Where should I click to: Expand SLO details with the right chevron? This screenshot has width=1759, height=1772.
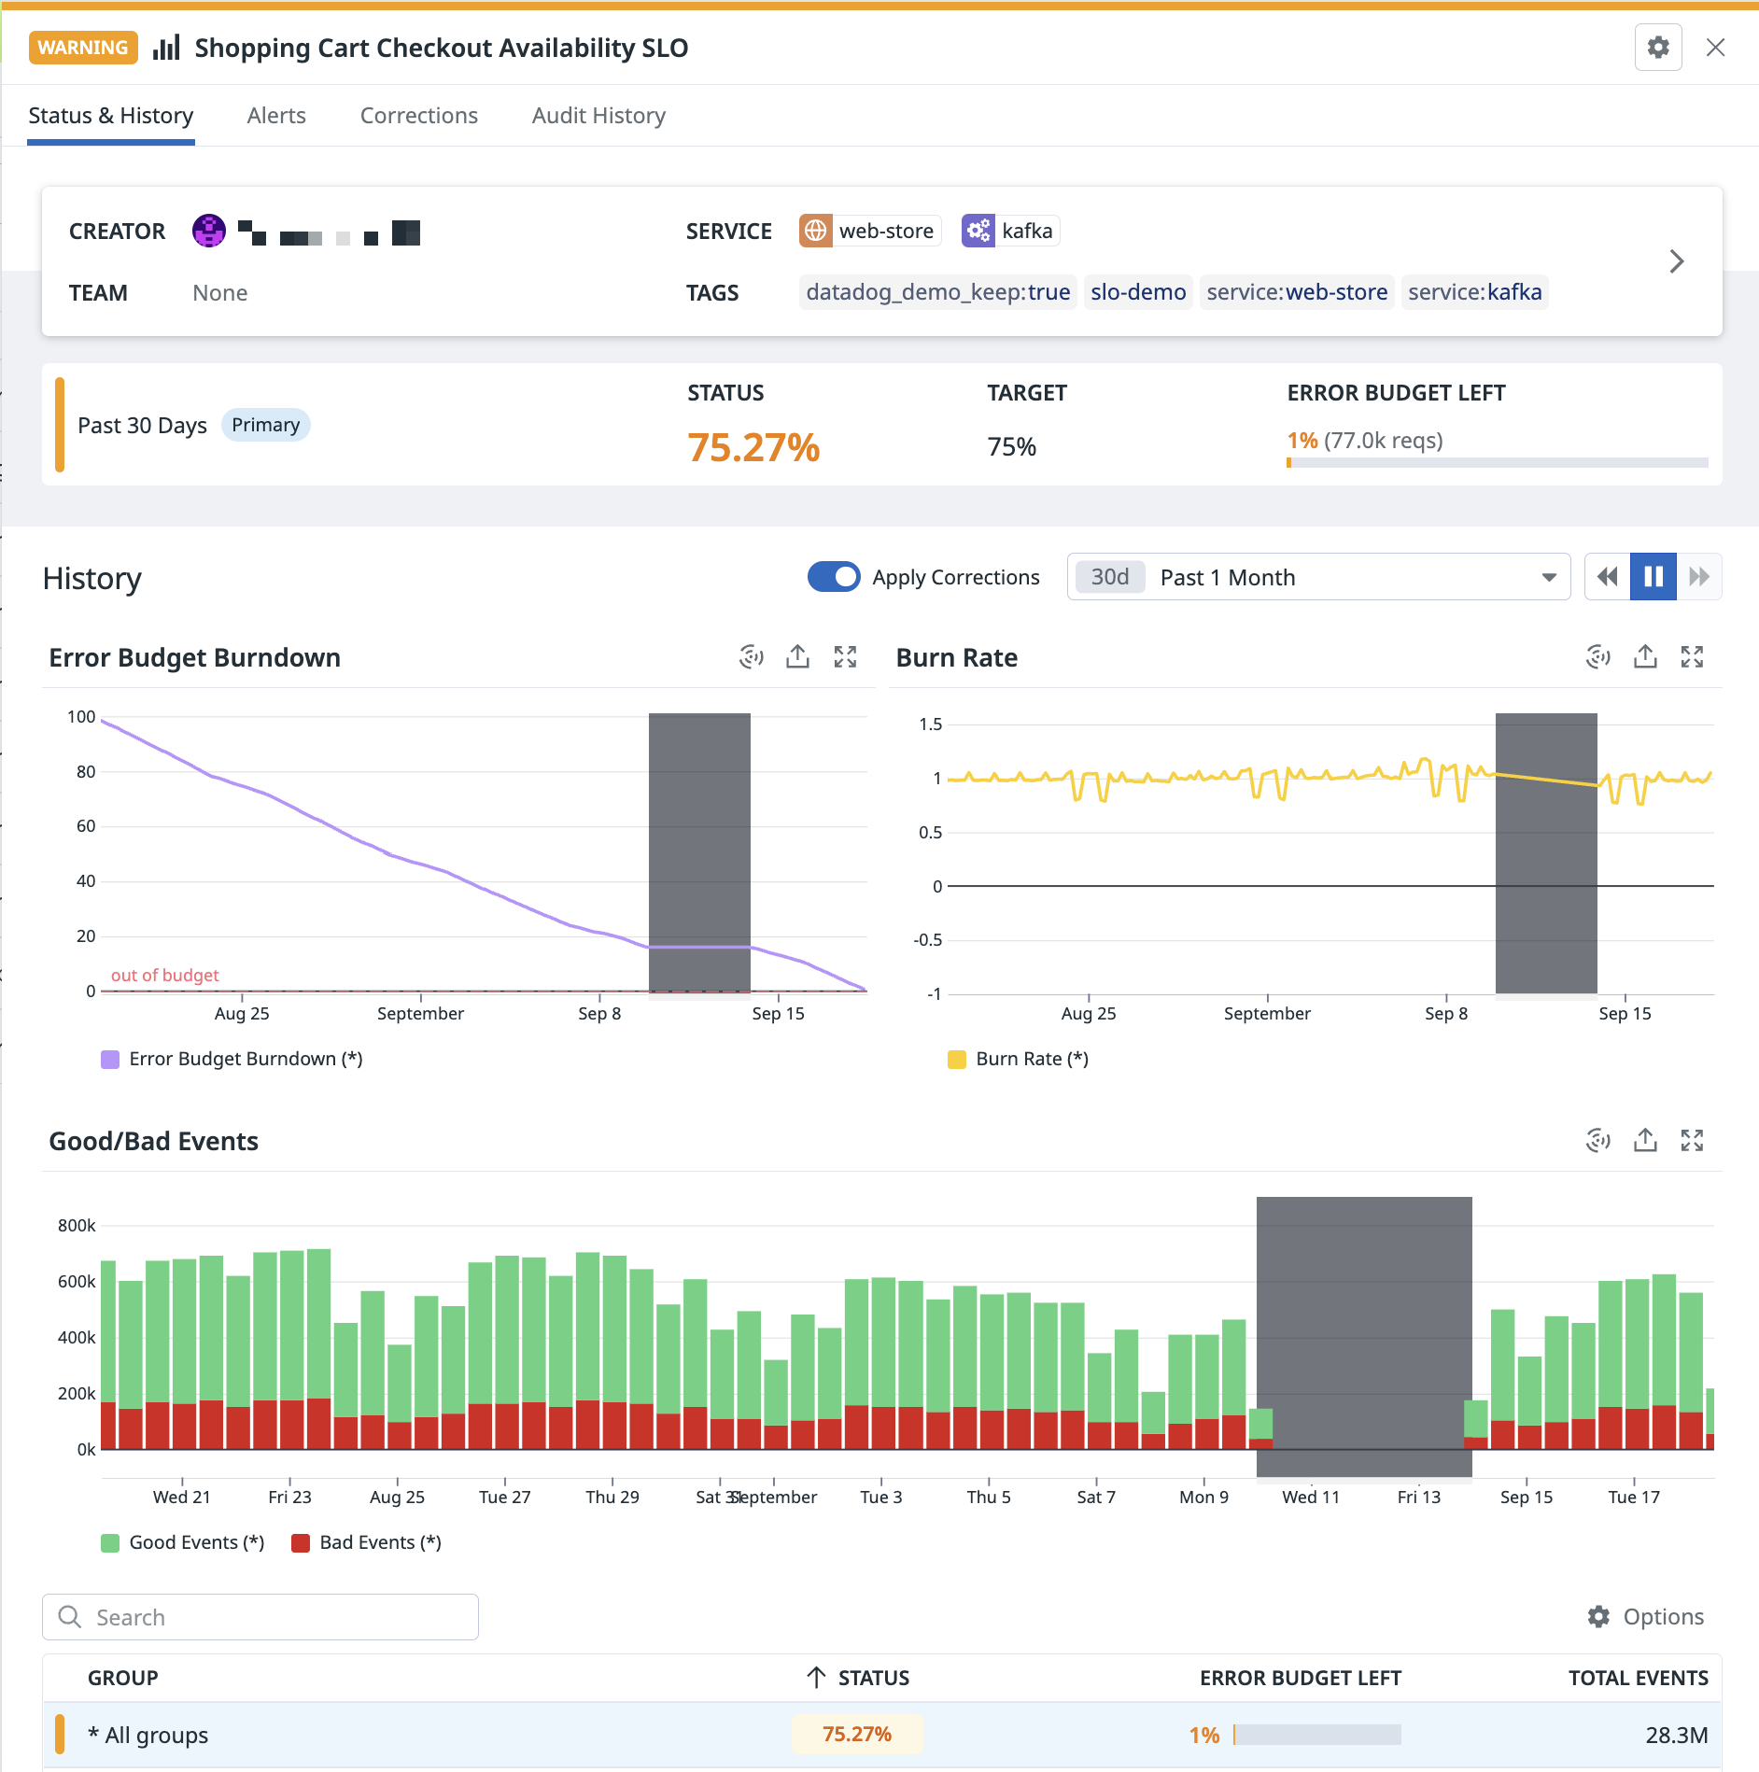point(1677,261)
